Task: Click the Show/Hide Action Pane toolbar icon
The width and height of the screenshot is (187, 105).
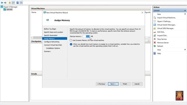Action: (x=21, y=3)
